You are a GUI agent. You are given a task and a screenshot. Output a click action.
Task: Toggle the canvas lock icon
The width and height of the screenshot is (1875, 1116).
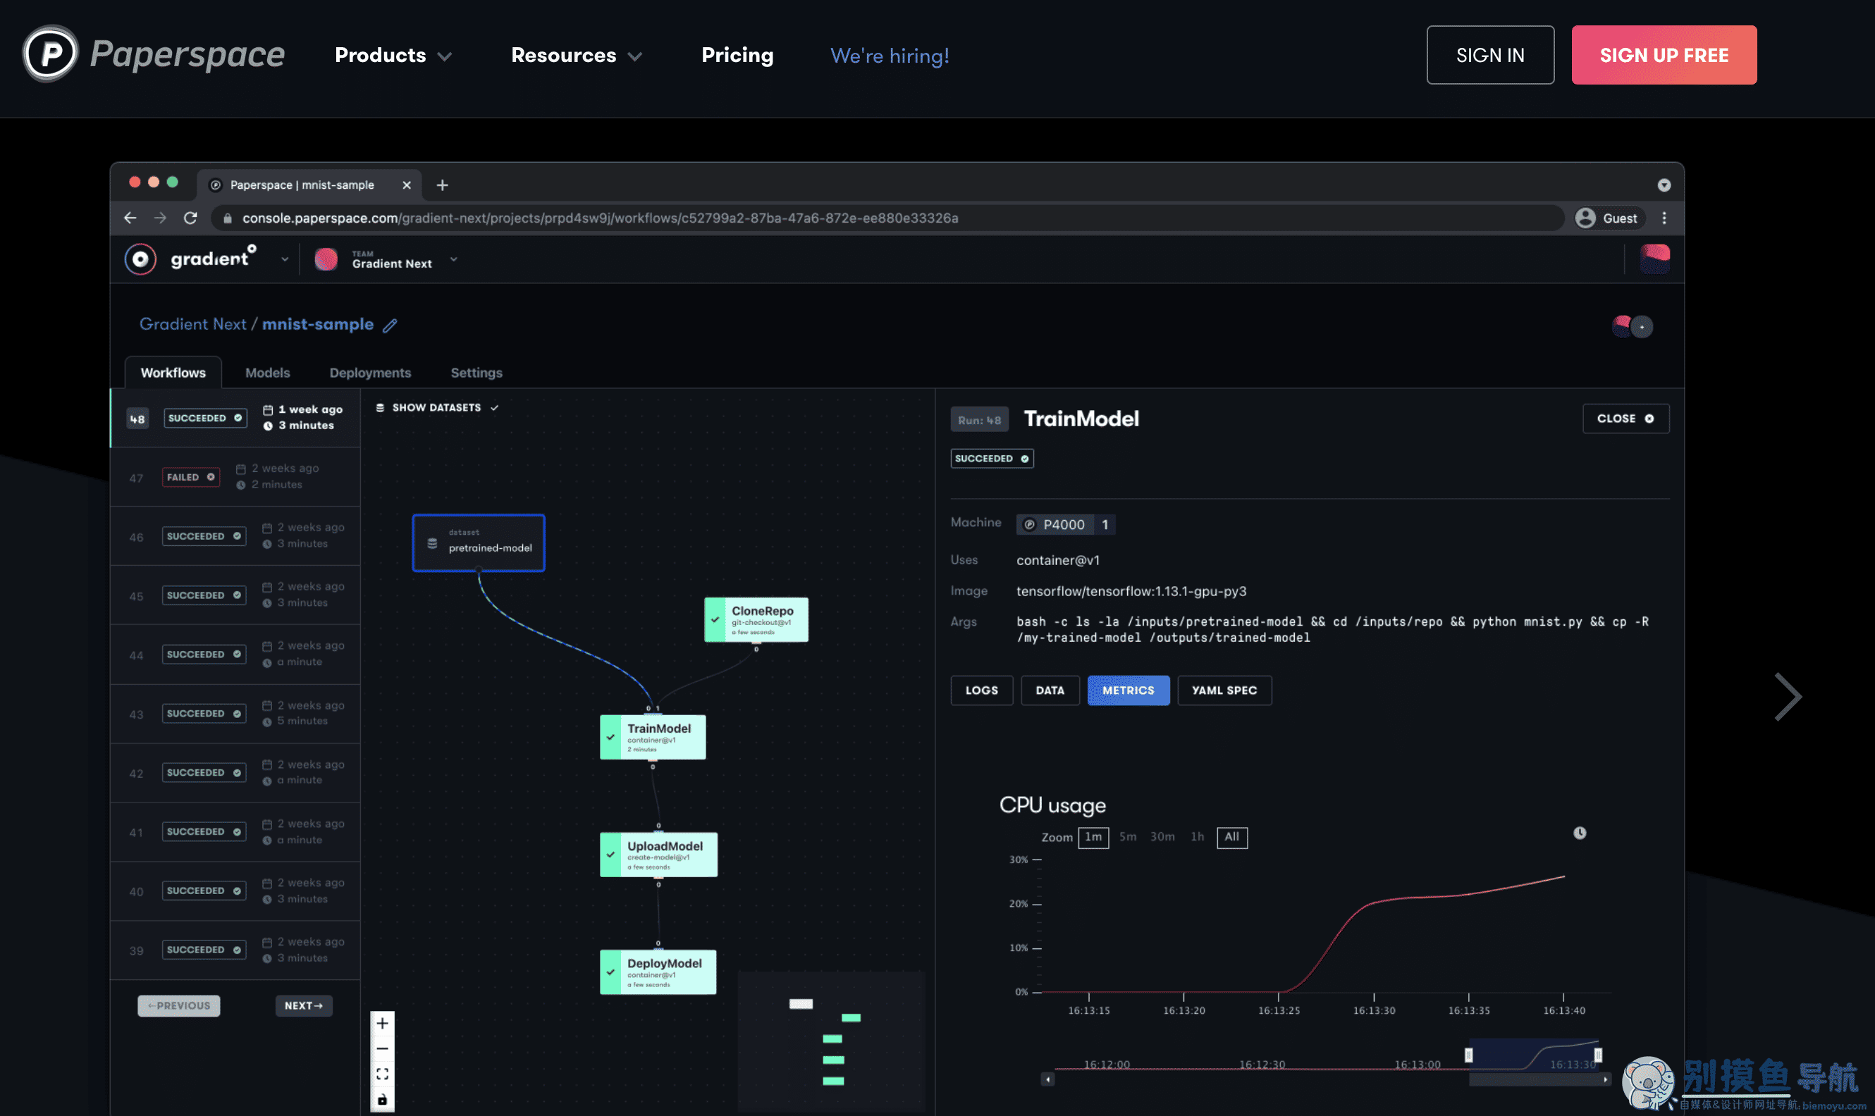coord(382,1100)
